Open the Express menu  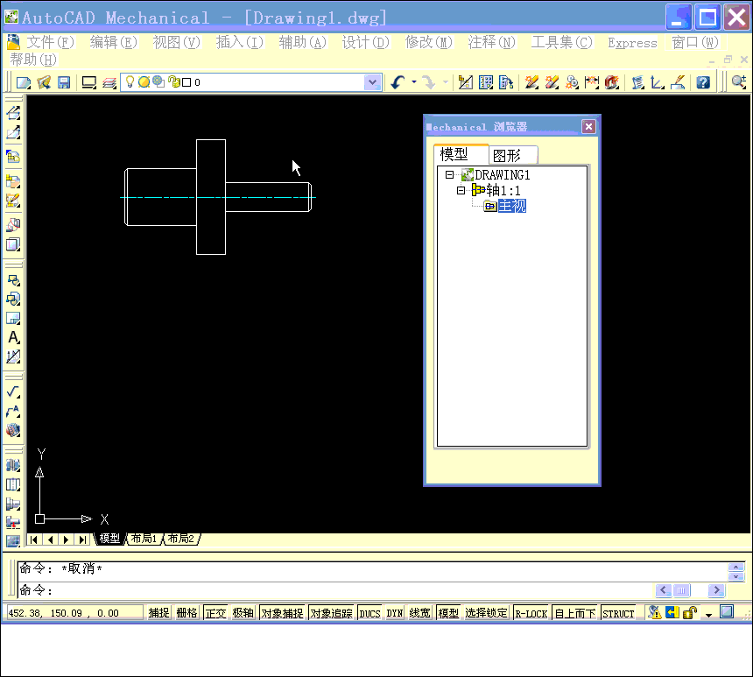pyautogui.click(x=632, y=43)
